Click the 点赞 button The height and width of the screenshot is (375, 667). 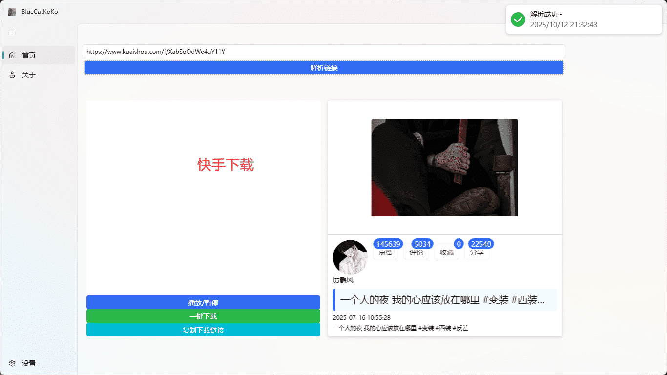(385, 253)
